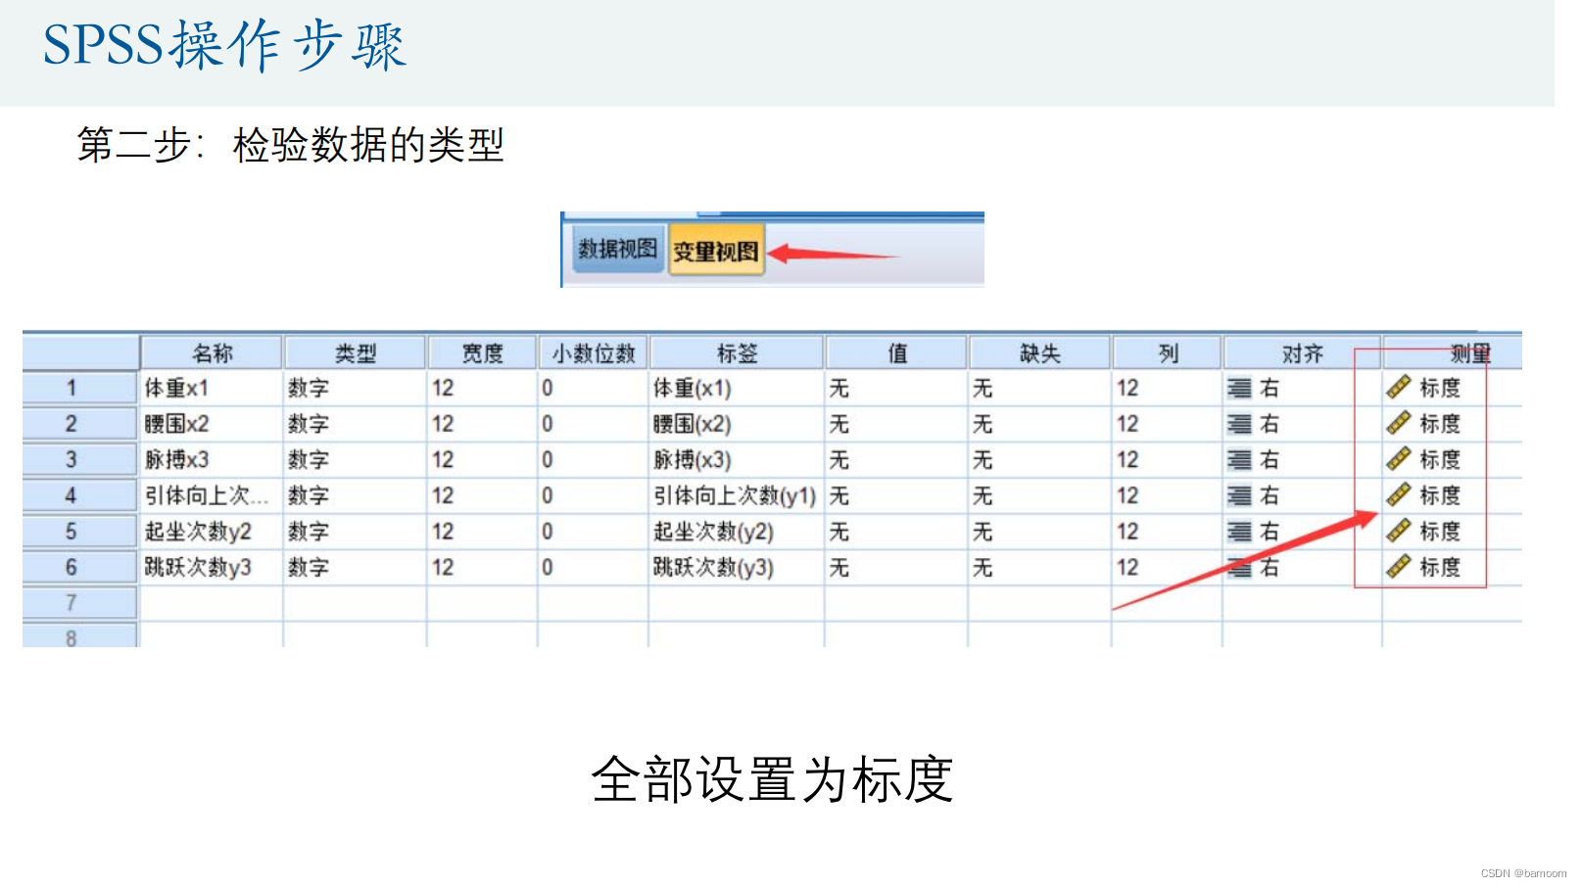Select row header 5
Viewport: 1582px width, 887px height.
[x=80, y=531]
